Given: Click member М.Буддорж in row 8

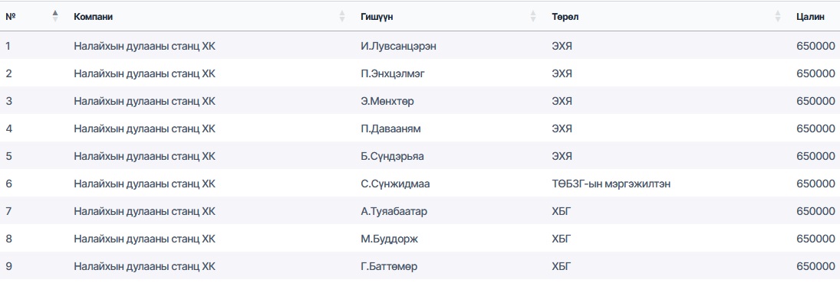Looking at the screenshot, I should (x=390, y=239).
